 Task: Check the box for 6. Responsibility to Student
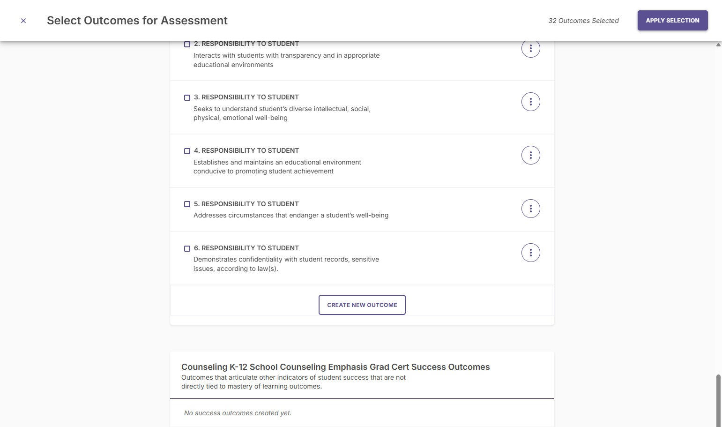point(187,248)
